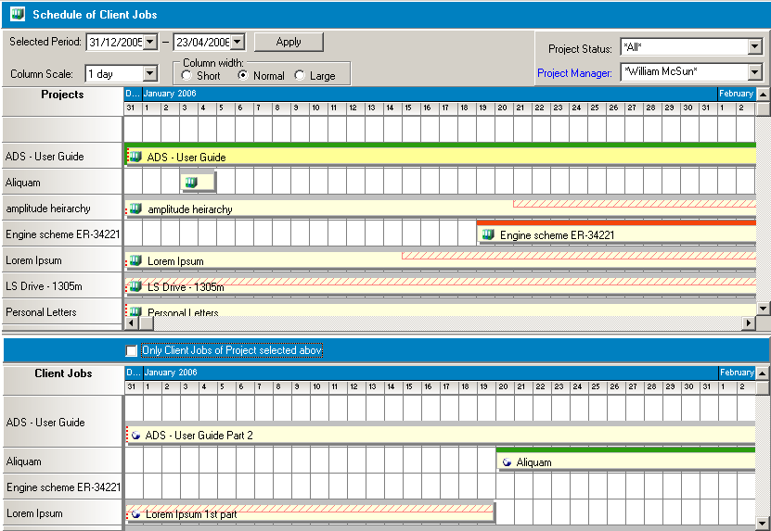Click the Client Jobs column header

62,380
